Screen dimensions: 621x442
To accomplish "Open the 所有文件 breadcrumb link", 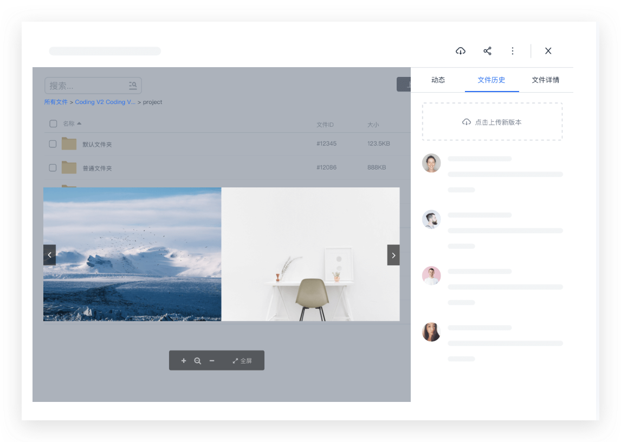I will point(56,102).
